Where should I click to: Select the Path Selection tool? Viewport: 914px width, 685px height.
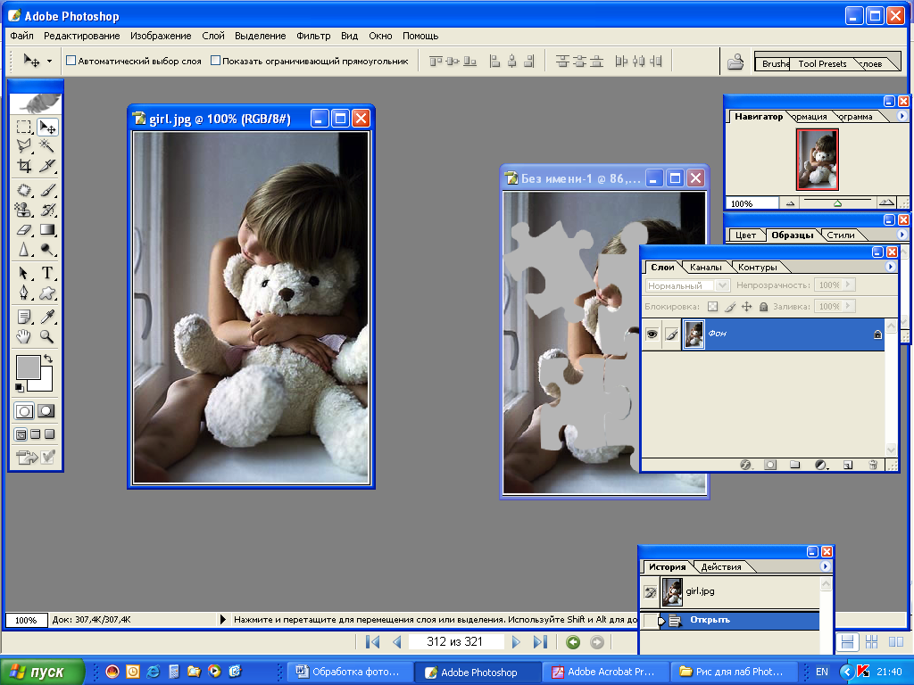point(24,273)
